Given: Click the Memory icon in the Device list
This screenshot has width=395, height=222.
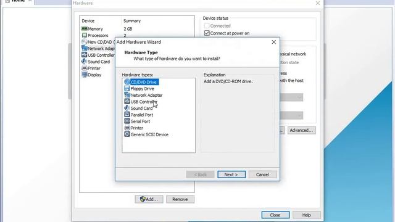Looking at the screenshot, I should (x=85, y=29).
